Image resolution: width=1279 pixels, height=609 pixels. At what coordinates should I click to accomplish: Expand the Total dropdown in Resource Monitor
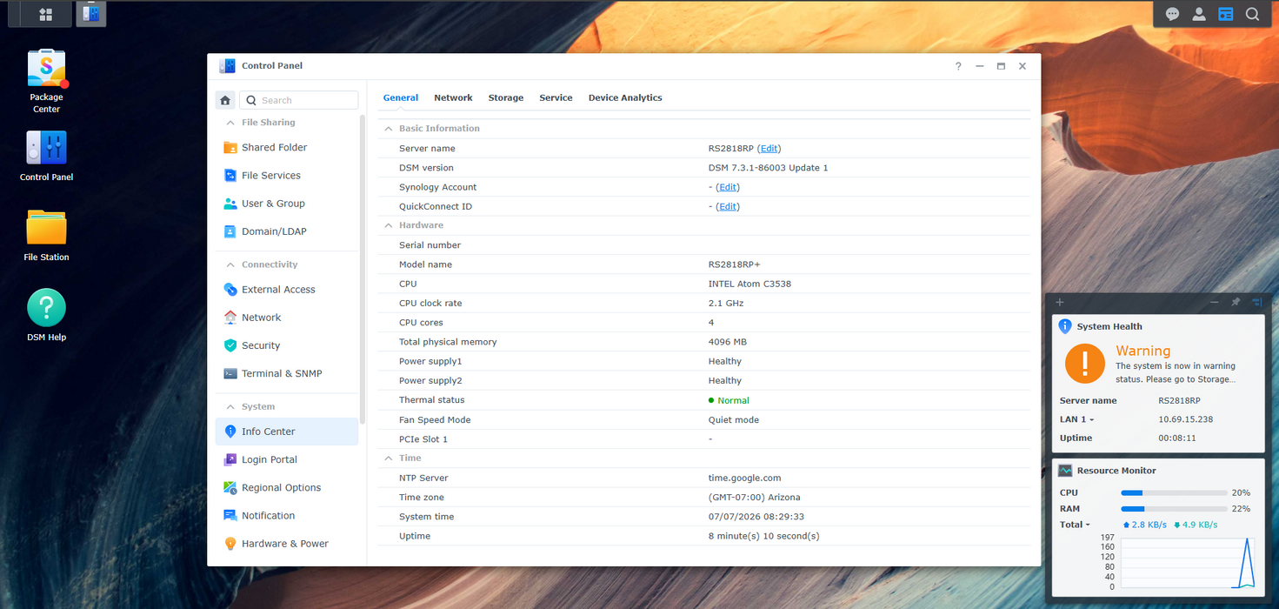[x=1075, y=525]
